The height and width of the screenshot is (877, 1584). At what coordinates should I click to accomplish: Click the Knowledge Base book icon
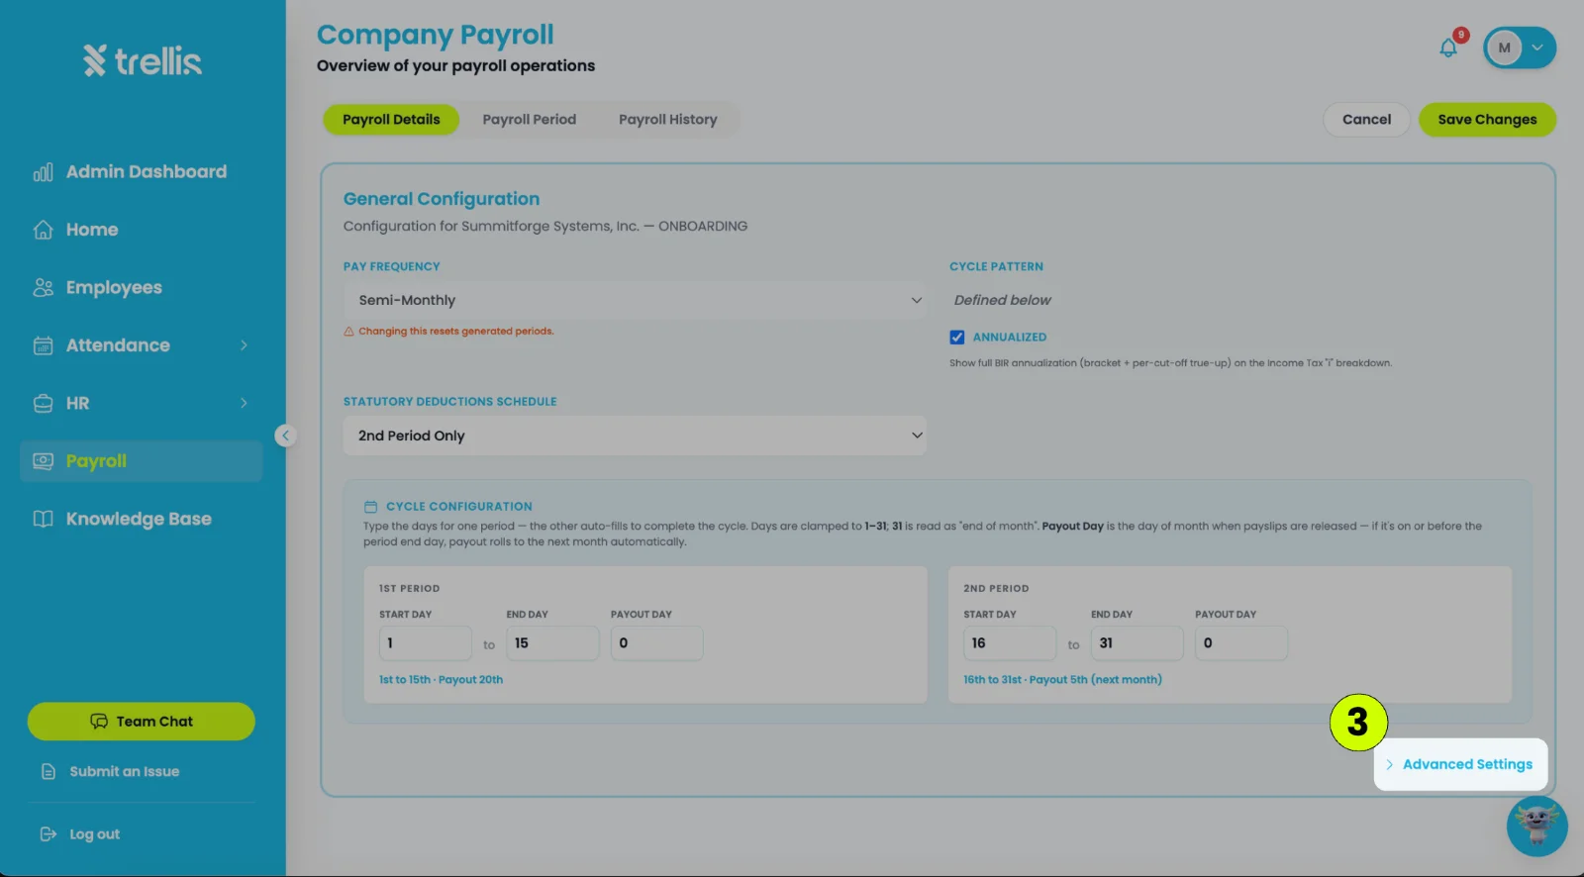tap(43, 519)
